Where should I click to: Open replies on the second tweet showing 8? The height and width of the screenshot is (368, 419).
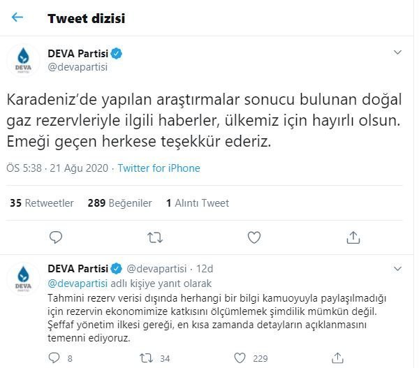coord(53,358)
